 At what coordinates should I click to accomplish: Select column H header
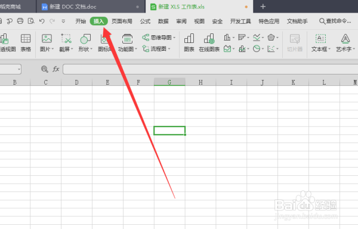pyautogui.click(x=200, y=82)
